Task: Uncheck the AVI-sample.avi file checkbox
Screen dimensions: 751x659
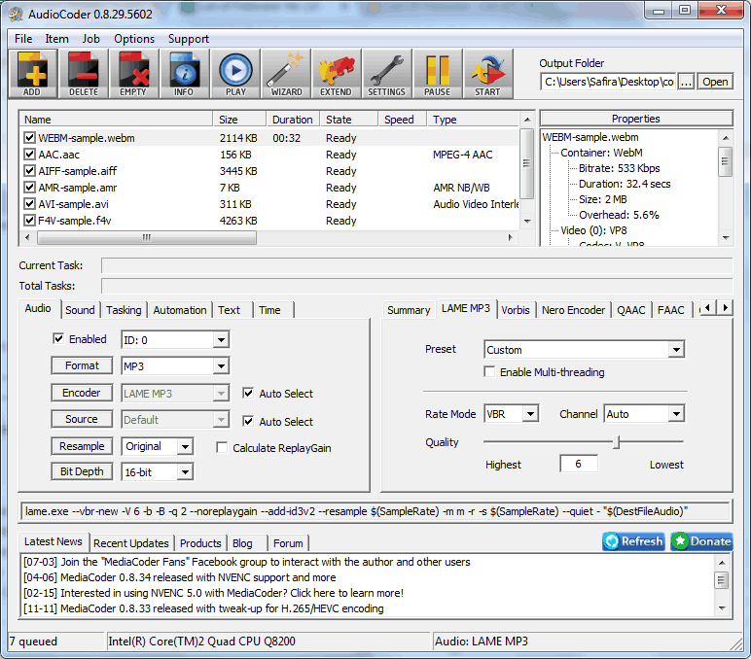Action: (30, 204)
